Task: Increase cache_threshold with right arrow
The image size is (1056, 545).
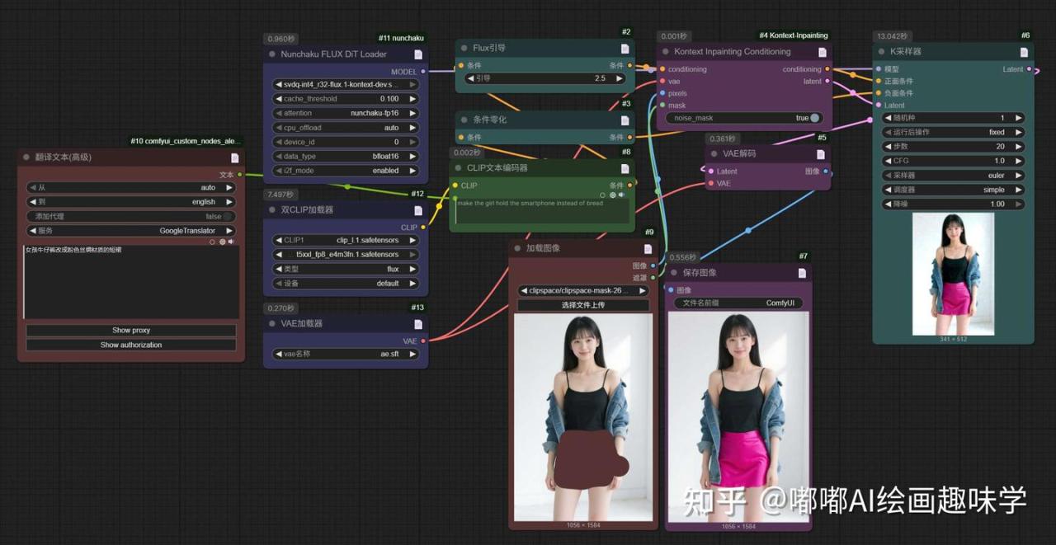Action: tap(413, 99)
